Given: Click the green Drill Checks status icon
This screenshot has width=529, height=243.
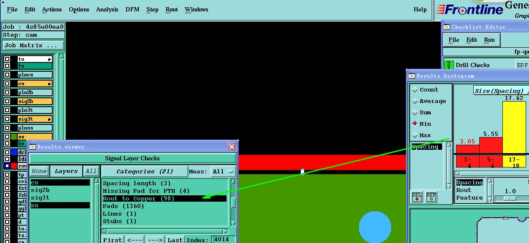Looking at the screenshot, I should (x=449, y=65).
